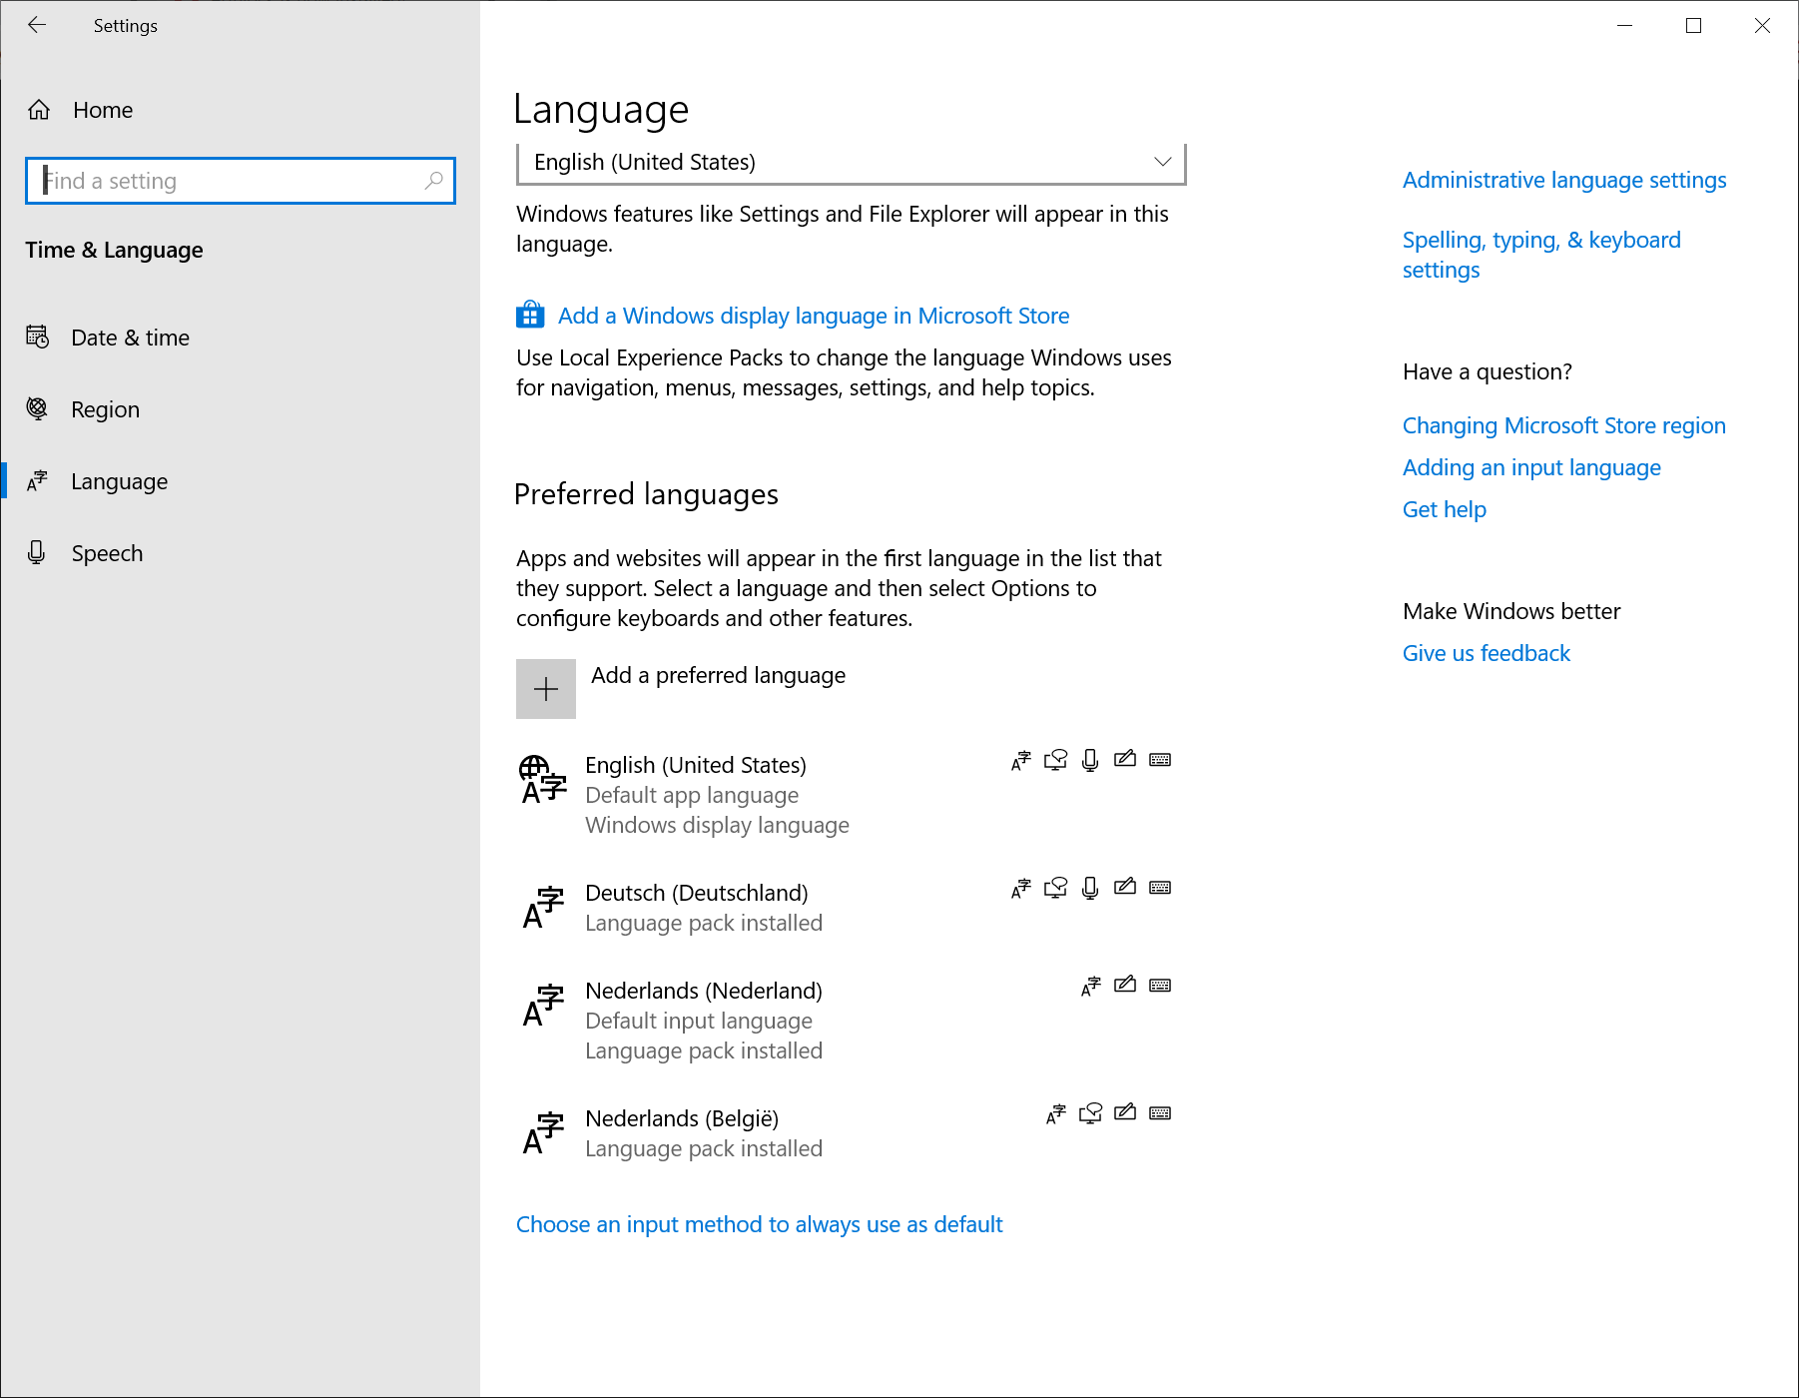Focus the Find a setting search box
Viewport: 1799px width, 1398px height.
(241, 181)
